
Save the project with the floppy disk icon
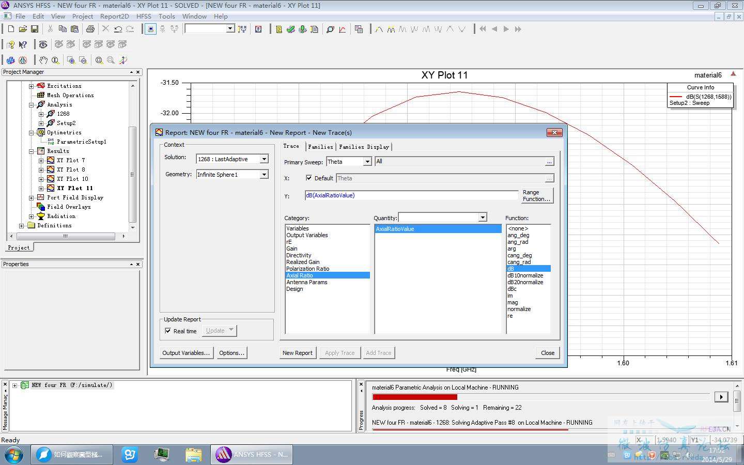pos(35,29)
